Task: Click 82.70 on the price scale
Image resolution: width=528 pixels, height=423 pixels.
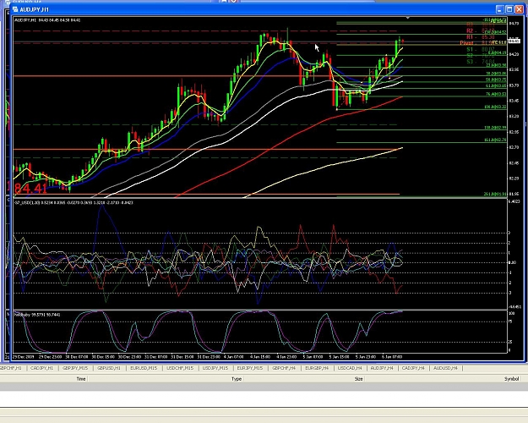Action: point(514,147)
